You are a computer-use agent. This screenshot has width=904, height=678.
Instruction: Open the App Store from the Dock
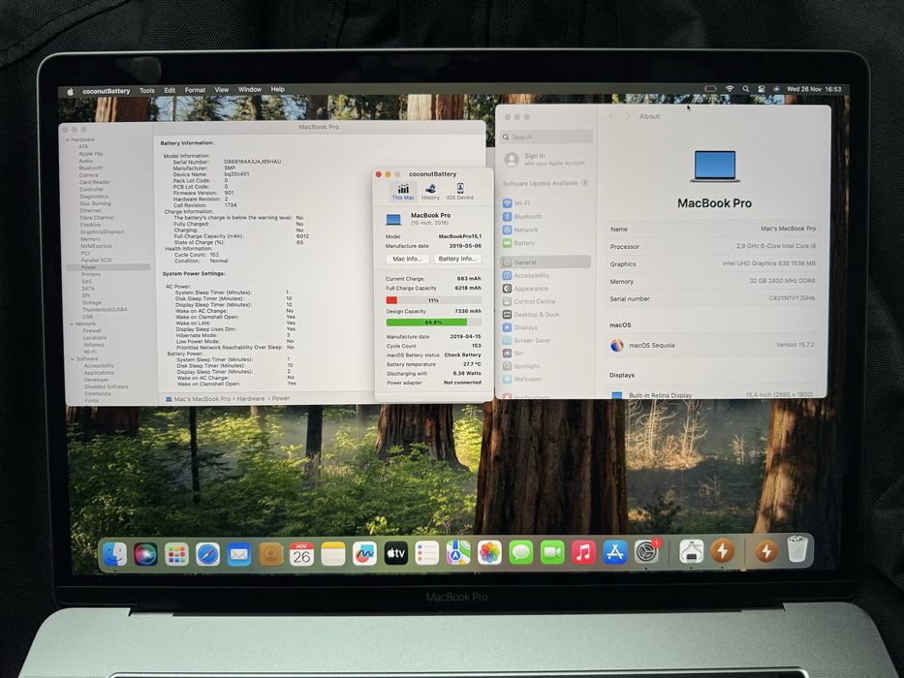(x=615, y=552)
